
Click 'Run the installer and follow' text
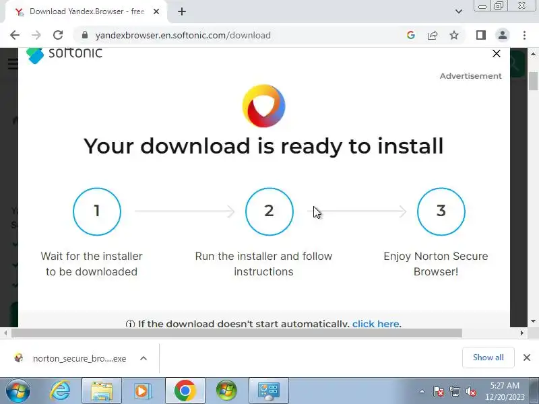tap(263, 257)
